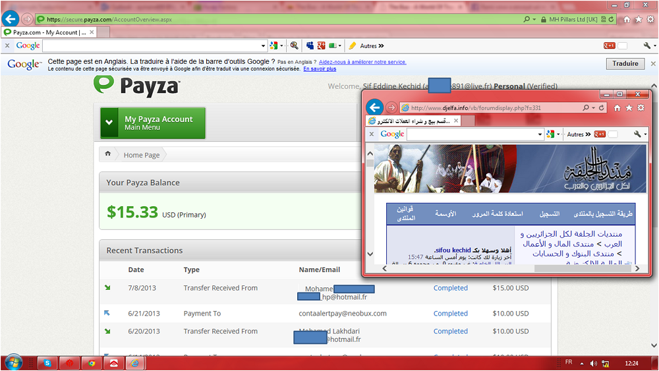
Task: Click Home Page breadcrumb
Action: [142, 155]
